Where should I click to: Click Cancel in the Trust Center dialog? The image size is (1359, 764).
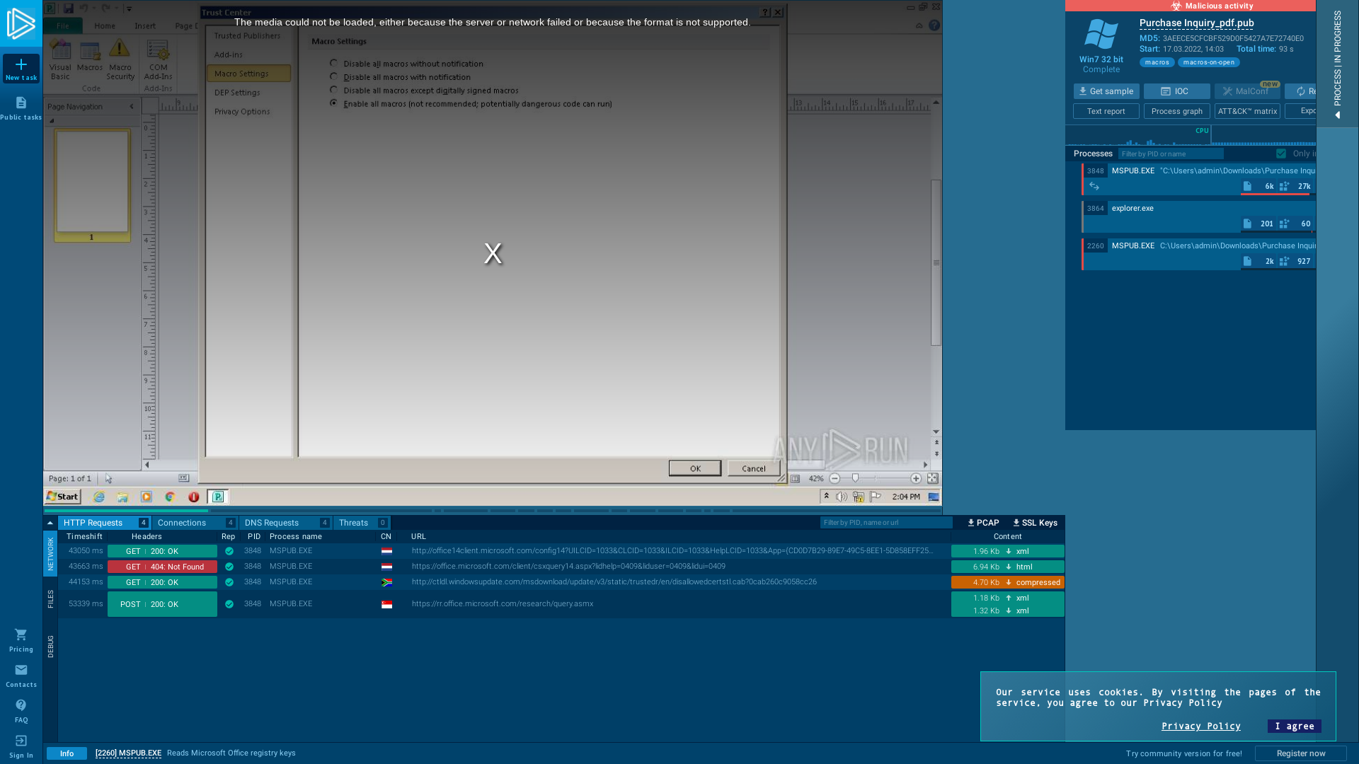pyautogui.click(x=754, y=468)
